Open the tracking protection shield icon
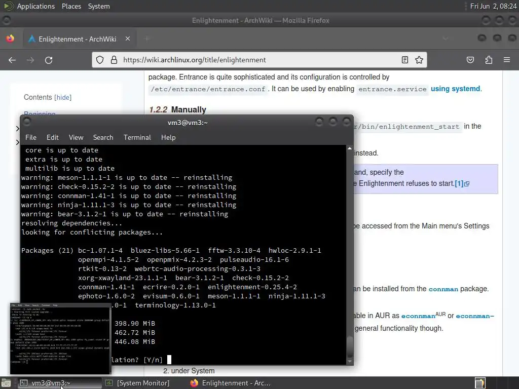The width and height of the screenshot is (519, 389). point(100,60)
